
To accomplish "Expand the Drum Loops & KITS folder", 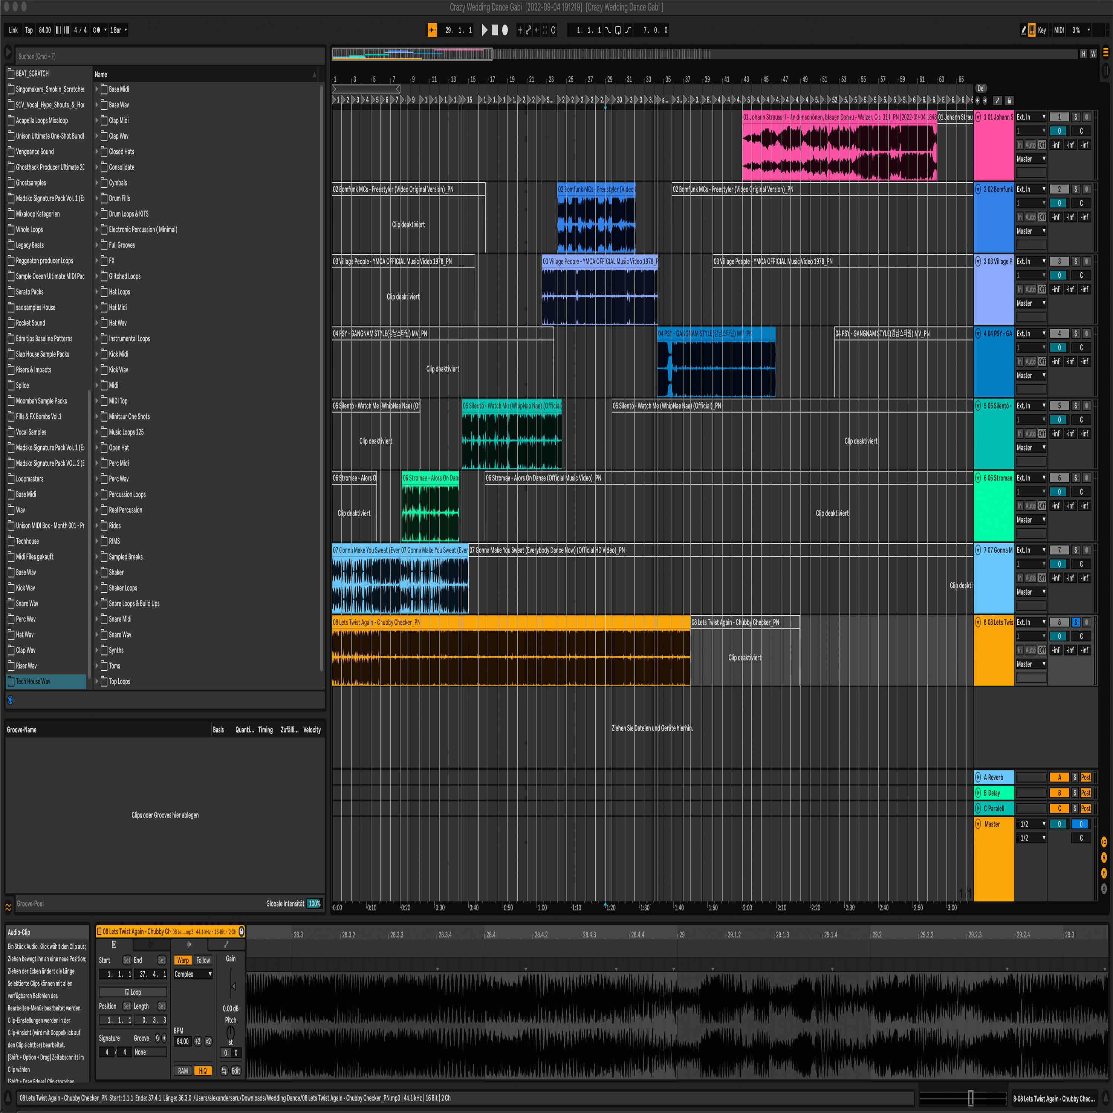I will (97, 214).
